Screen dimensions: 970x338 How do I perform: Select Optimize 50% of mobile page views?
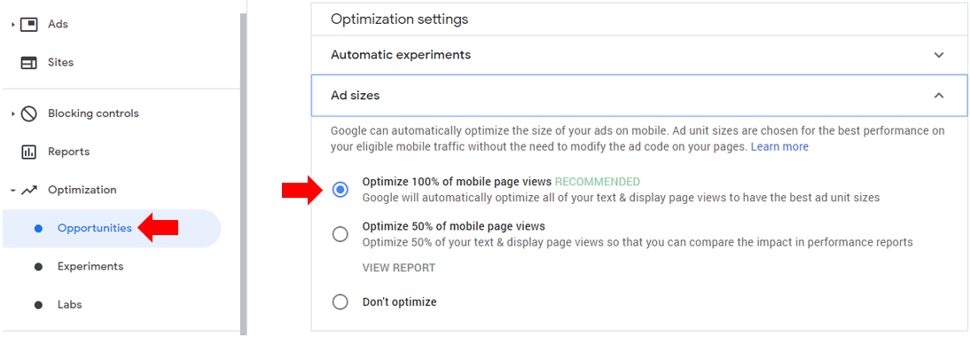tap(340, 234)
